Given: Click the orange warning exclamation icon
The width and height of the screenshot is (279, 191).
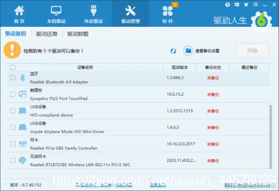Looking at the screenshot, I should pos(12,50).
